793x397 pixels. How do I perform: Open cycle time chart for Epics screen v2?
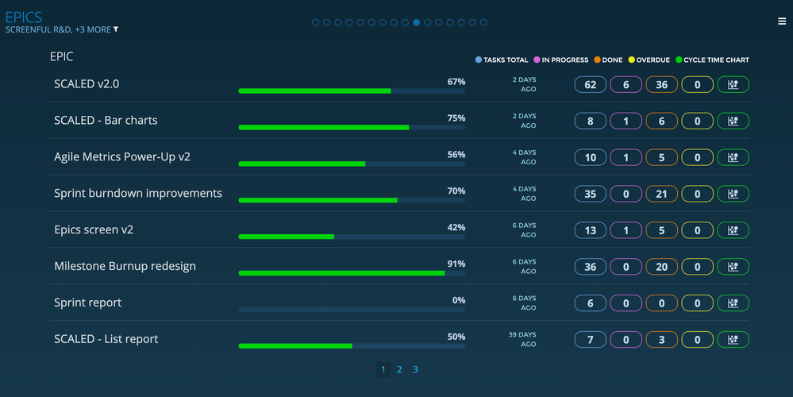pyautogui.click(x=733, y=230)
